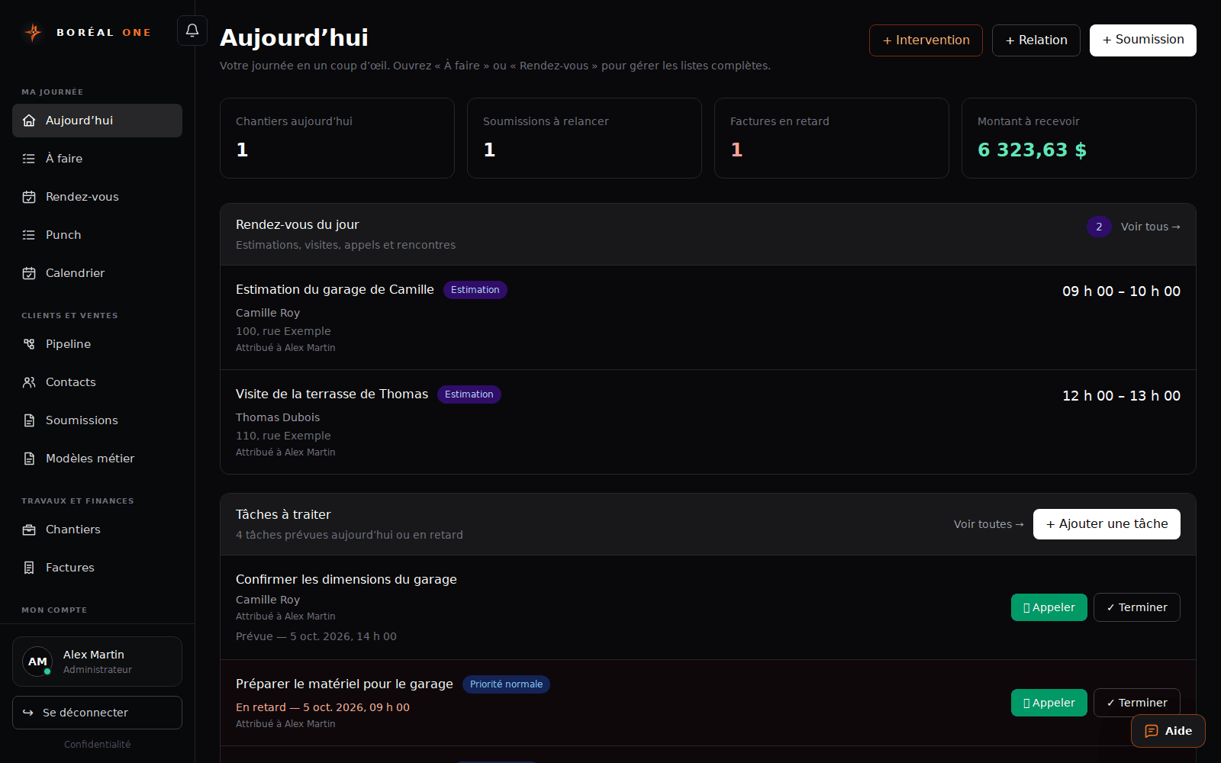
Task: Follow the Voir toutes tasks link
Action: pyautogui.click(x=988, y=524)
